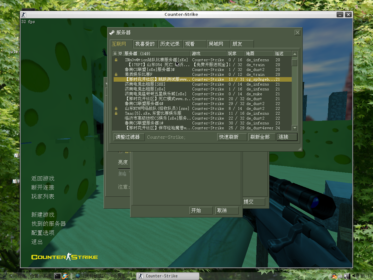Image resolution: width=373 pixels, height=280 pixels.
Task: Close the 服务器 server browser dialog
Action: [297, 33]
